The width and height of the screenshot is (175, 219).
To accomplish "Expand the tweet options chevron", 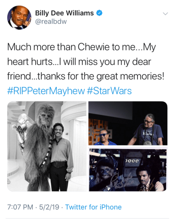I will [x=165, y=14].
